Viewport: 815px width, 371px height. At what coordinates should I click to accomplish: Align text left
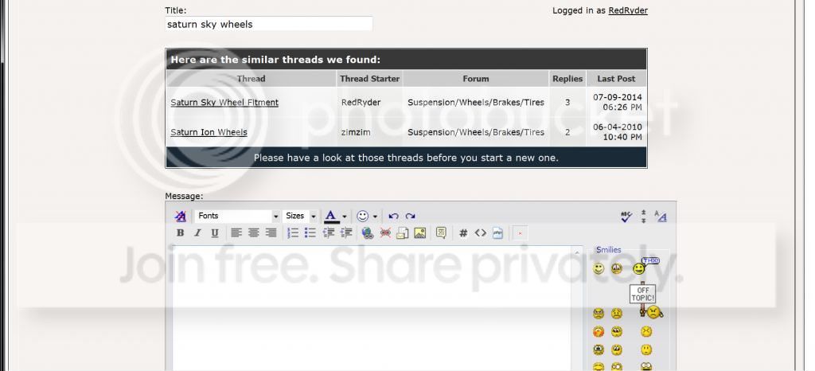coord(236,233)
